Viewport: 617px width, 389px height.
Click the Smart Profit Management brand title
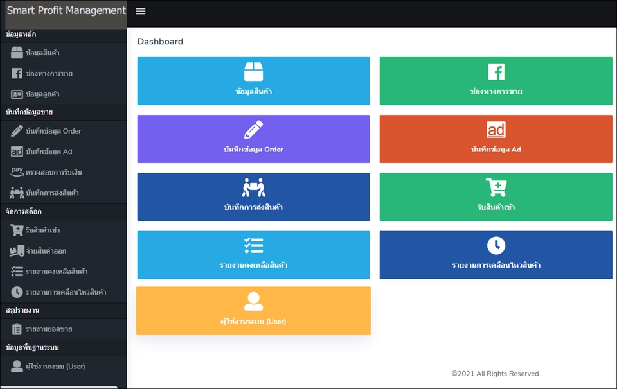pos(66,11)
